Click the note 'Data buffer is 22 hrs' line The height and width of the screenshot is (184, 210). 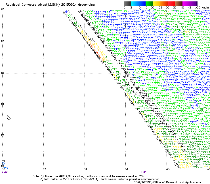pos(100,179)
